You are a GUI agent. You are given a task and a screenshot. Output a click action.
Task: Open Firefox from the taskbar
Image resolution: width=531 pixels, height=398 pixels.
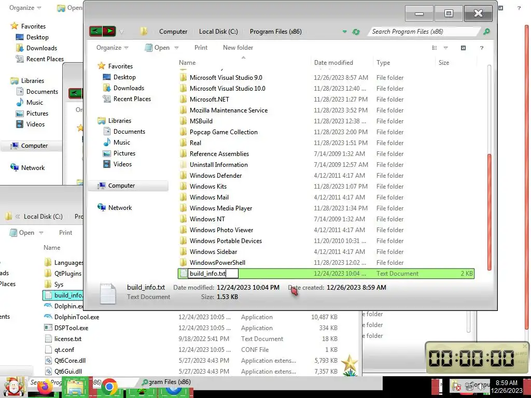(x=45, y=388)
